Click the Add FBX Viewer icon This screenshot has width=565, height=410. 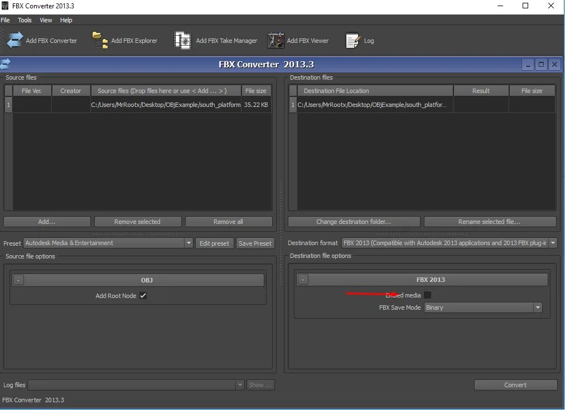(276, 40)
